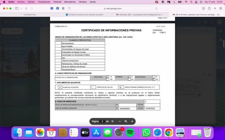Screen dimensions: 225x140
Task: Open the Historial menu
Action: pyautogui.click(x=57, y=2)
